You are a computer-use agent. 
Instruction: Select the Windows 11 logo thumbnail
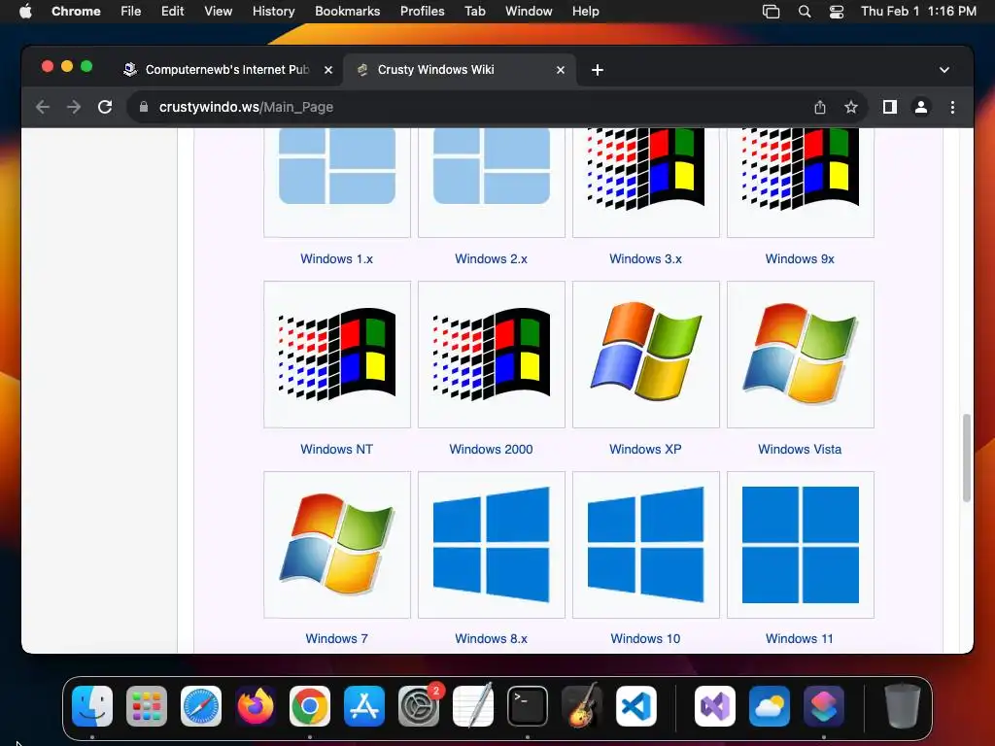[801, 545]
